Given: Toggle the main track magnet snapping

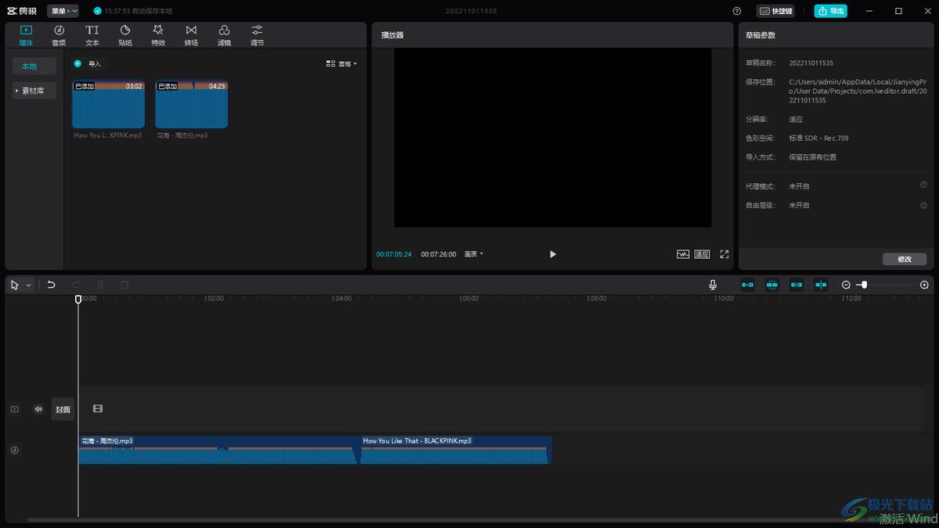Looking at the screenshot, I should 747,285.
